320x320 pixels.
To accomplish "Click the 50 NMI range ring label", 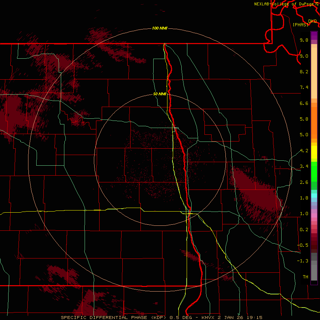I will (160, 94).
